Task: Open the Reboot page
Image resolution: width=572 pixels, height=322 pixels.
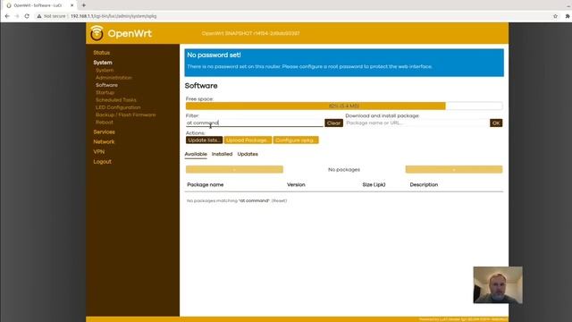Action: pyautogui.click(x=105, y=122)
